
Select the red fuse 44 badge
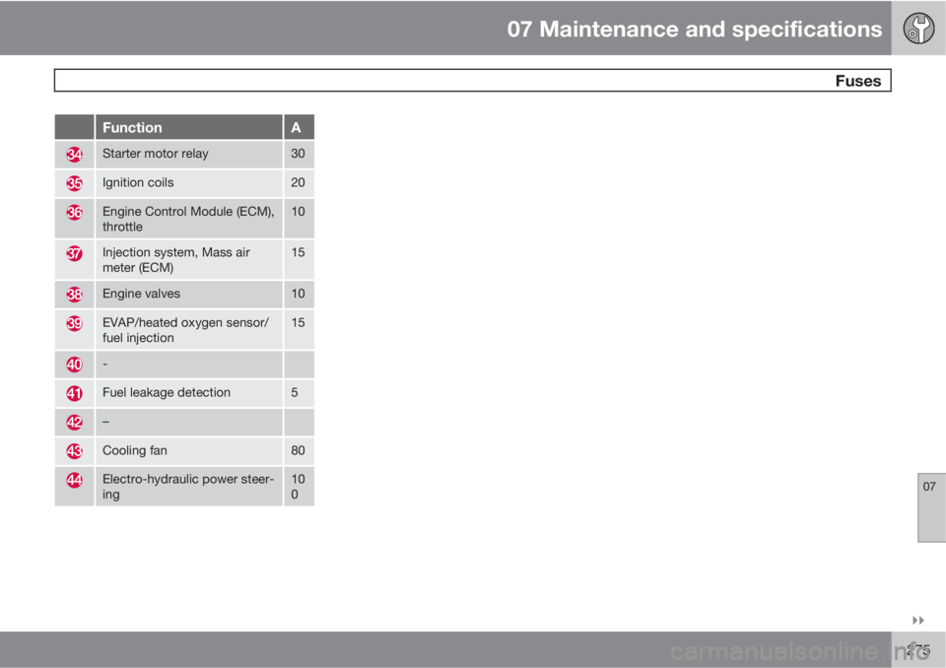[x=74, y=480]
